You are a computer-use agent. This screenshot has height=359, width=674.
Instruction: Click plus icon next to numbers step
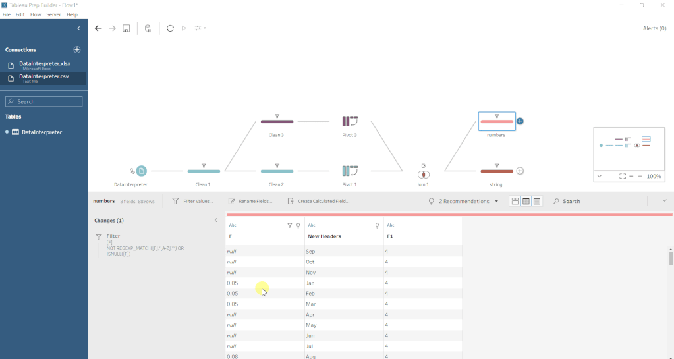click(x=520, y=121)
